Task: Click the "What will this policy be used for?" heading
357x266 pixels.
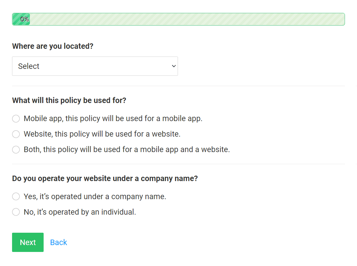Action: click(x=69, y=100)
